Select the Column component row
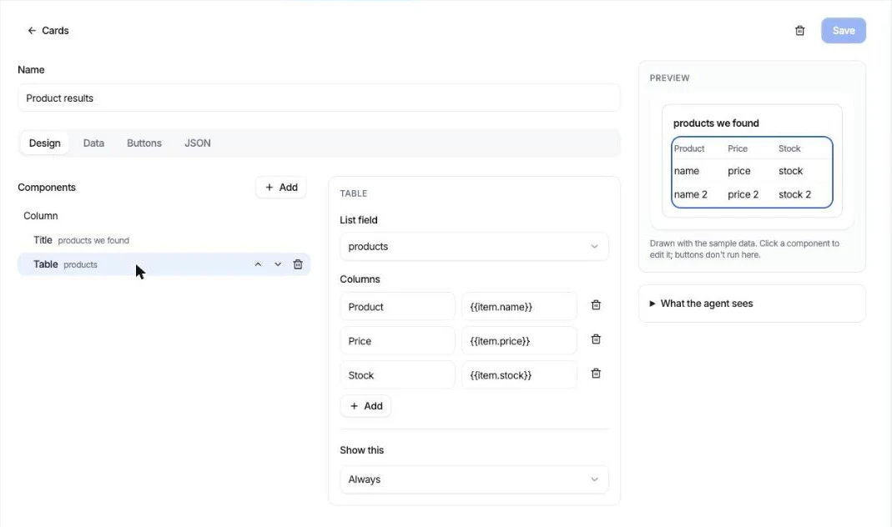892x527 pixels. [164, 216]
